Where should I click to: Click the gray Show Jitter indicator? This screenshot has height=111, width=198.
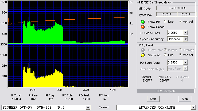pyautogui.click(x=143, y=50)
